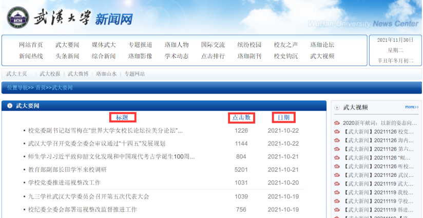Open the video link 【武大新闻】20211119 武大…
The width and height of the screenshot is (423, 218).
click(x=378, y=184)
